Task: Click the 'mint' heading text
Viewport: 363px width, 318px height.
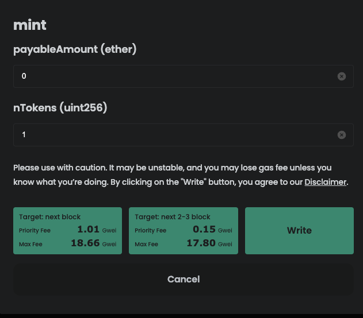Action: coord(30,25)
